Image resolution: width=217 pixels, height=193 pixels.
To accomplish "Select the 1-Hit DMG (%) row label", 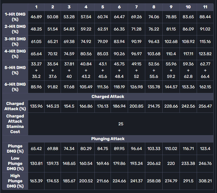I will [15, 17].
